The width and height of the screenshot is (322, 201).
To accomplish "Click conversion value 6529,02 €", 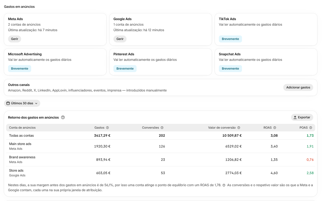I will coord(233,146).
